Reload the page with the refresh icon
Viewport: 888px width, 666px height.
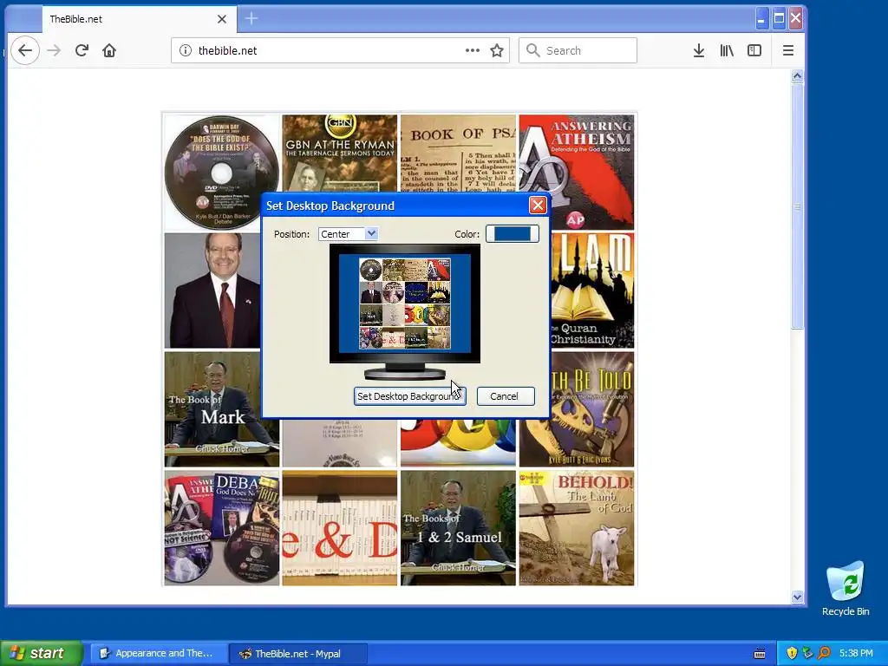(x=82, y=50)
